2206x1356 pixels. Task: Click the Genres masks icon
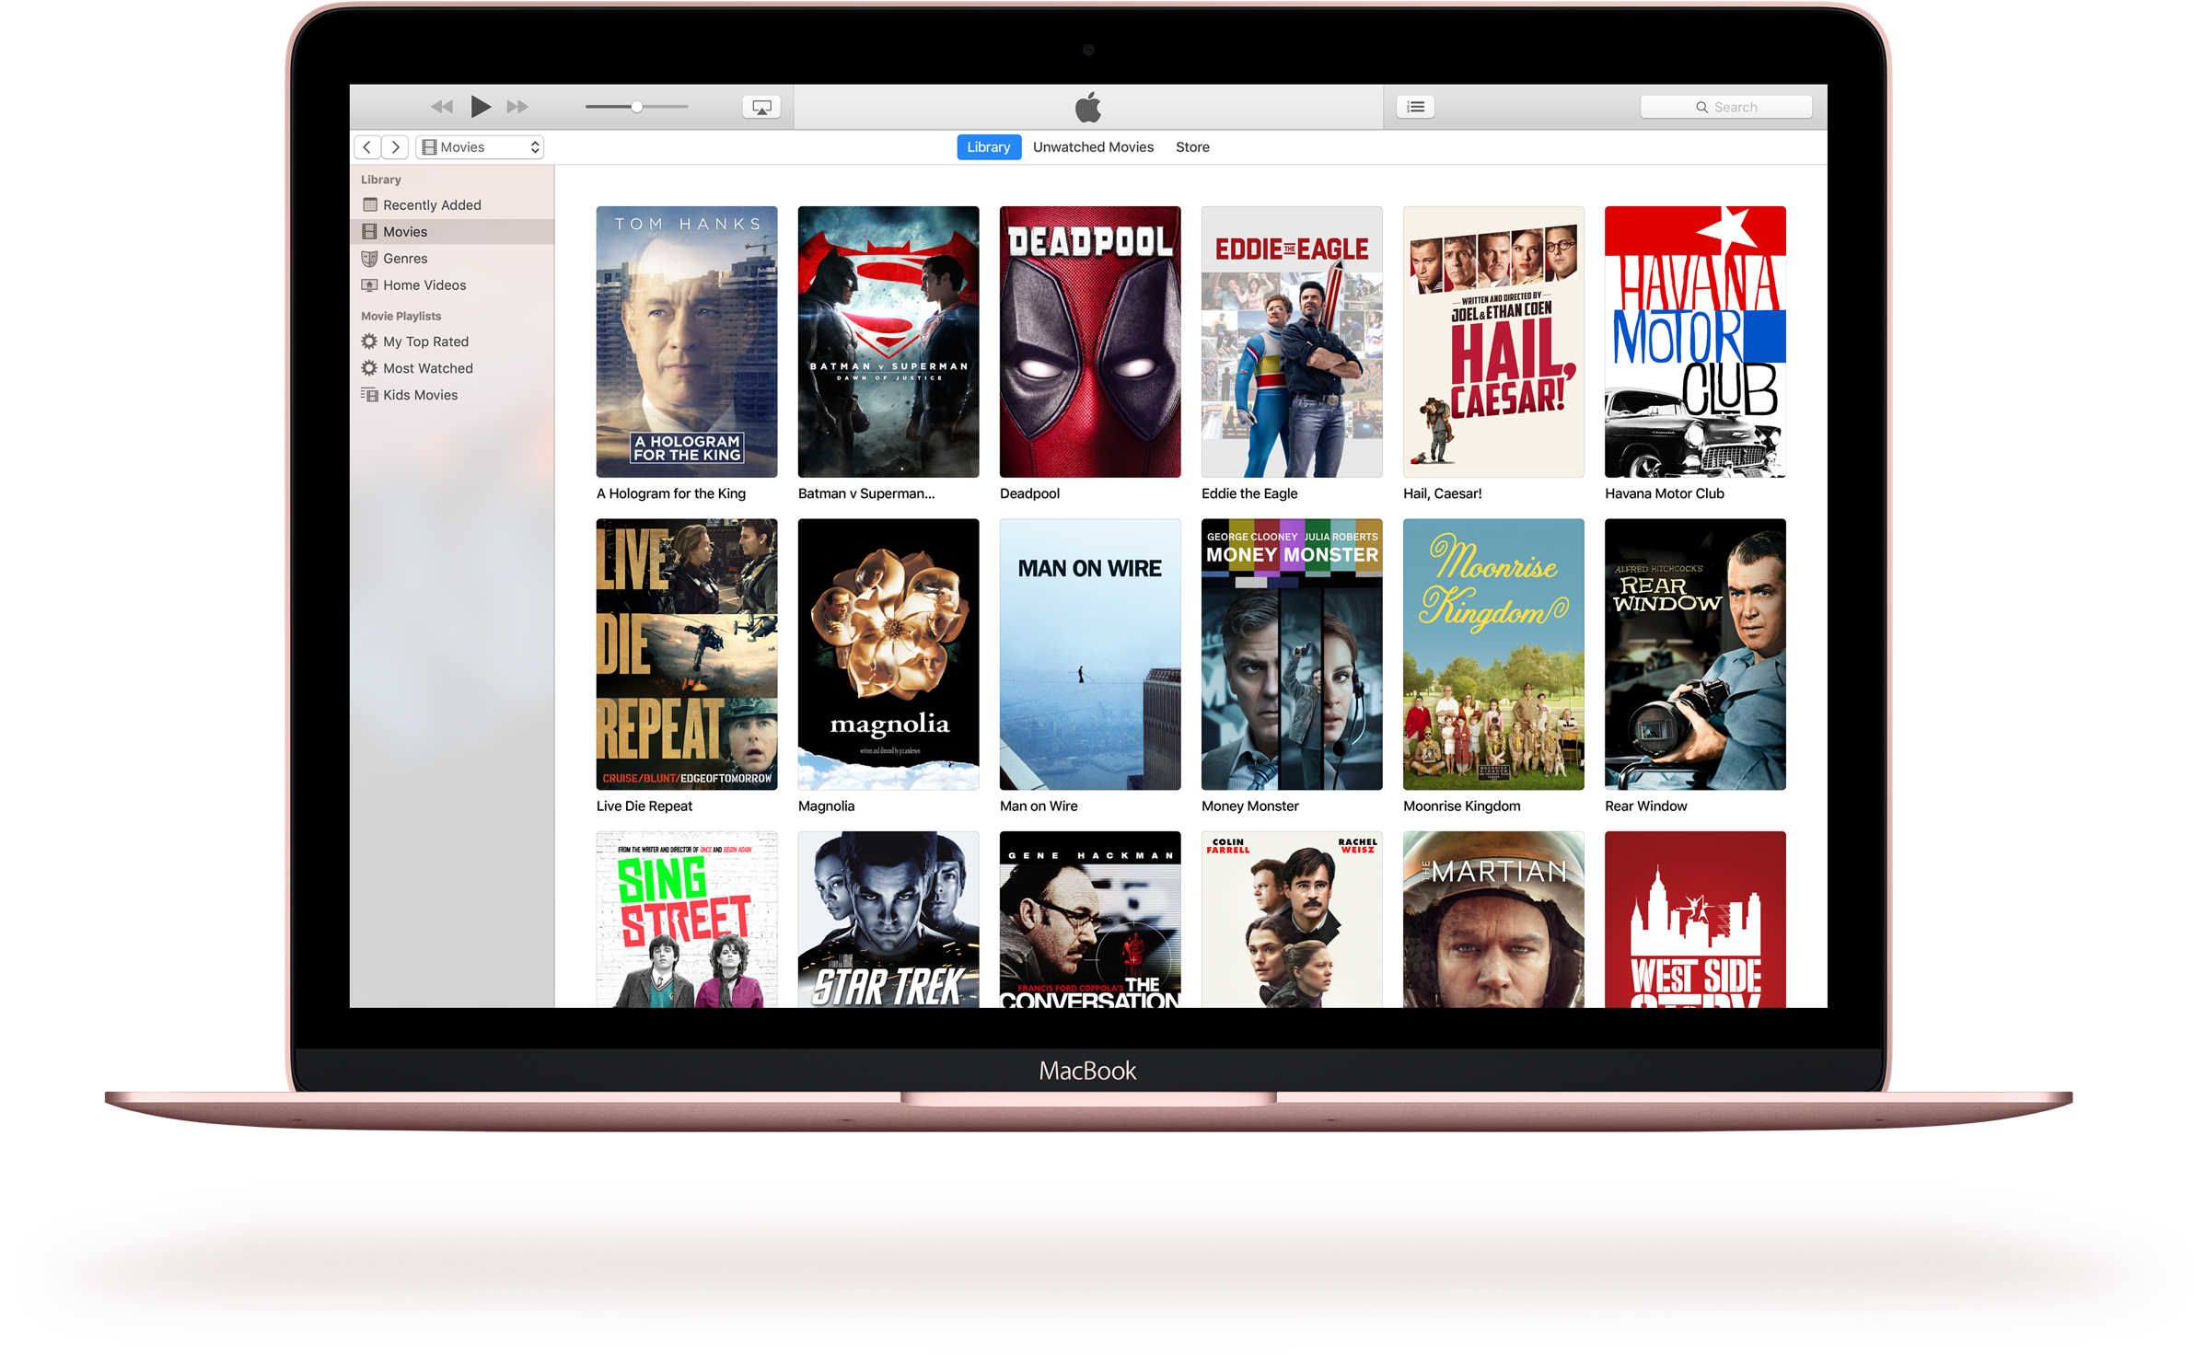370,259
